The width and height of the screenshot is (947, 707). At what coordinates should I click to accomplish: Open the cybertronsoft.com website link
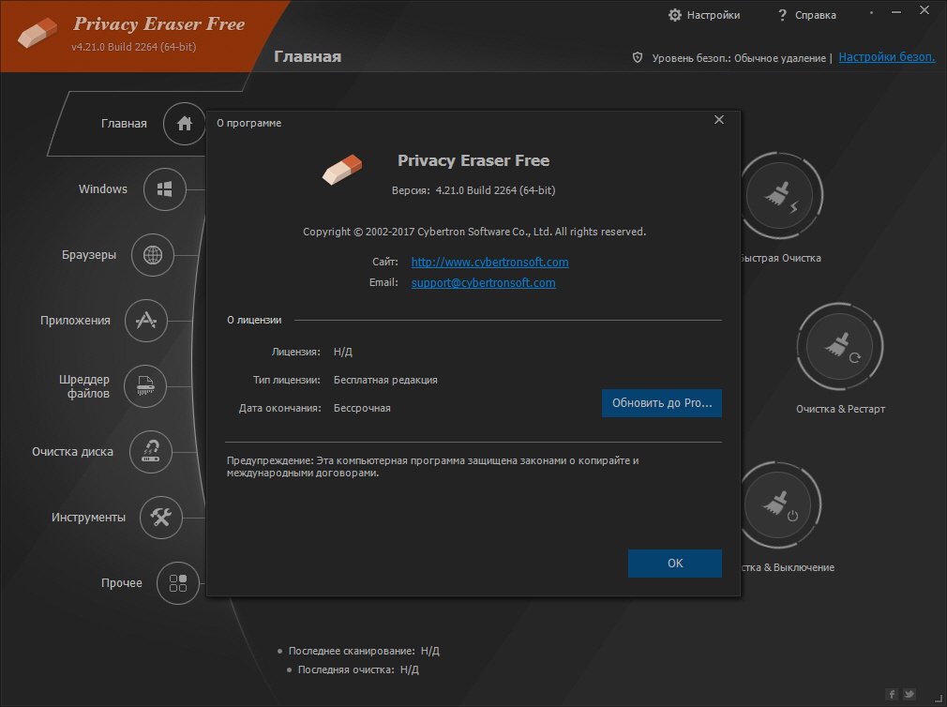[x=489, y=262]
